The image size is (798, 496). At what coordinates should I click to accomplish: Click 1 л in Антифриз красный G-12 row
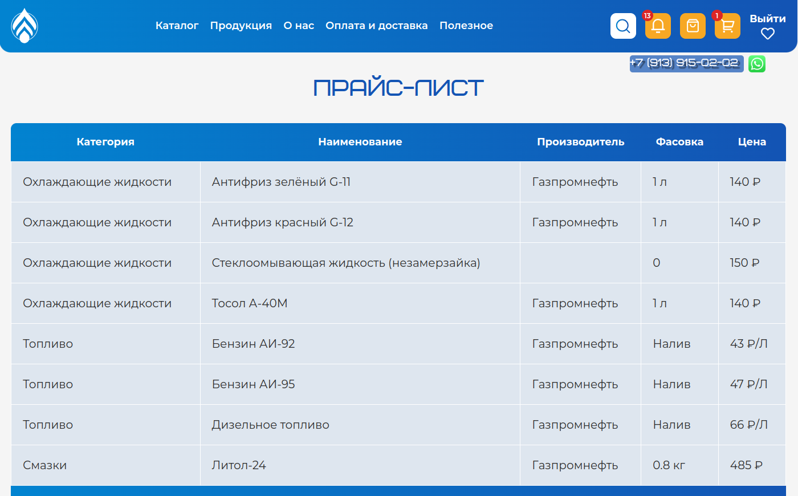point(679,222)
